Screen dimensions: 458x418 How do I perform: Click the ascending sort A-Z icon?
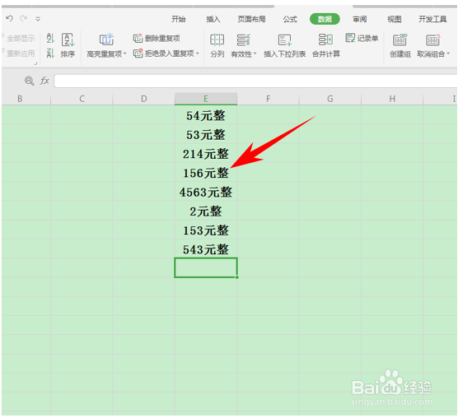(50, 38)
